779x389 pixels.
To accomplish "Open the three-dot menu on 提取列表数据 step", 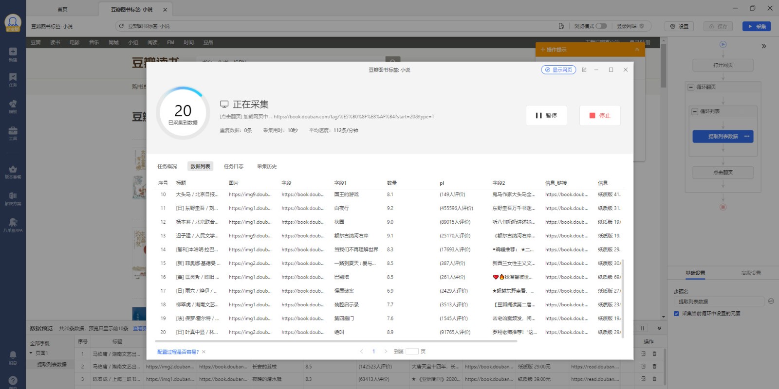I will point(747,136).
